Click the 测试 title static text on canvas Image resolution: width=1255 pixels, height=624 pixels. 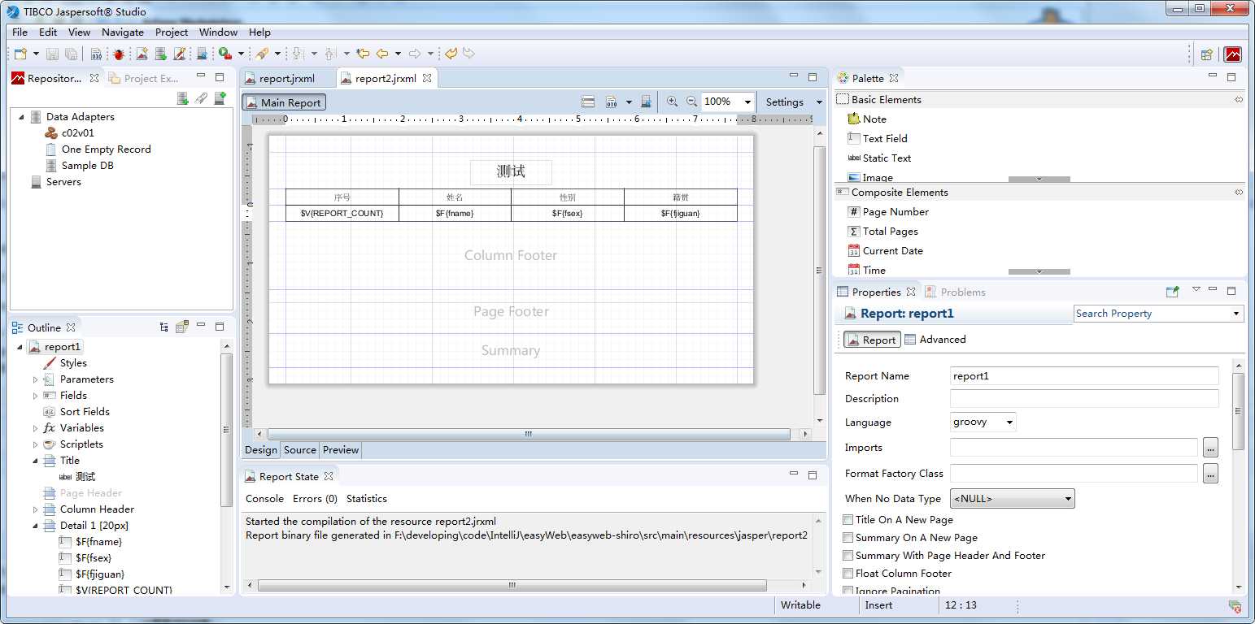[x=511, y=171]
